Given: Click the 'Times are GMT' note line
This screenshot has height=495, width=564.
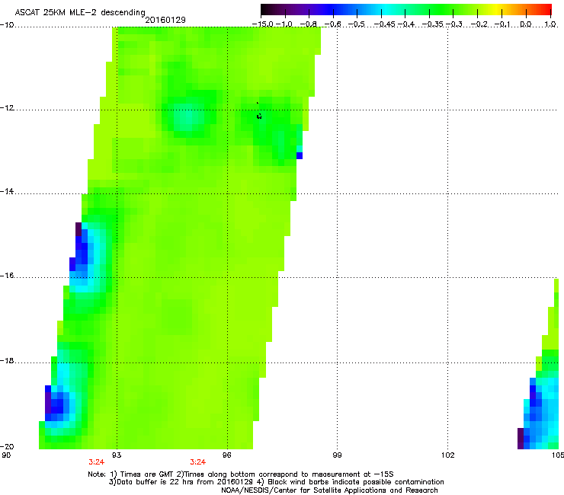Looking at the screenshot, I should [x=241, y=474].
